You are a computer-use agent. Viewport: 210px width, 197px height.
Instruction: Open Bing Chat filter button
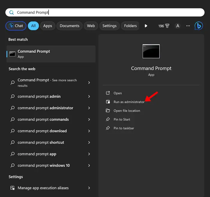tap(16, 26)
